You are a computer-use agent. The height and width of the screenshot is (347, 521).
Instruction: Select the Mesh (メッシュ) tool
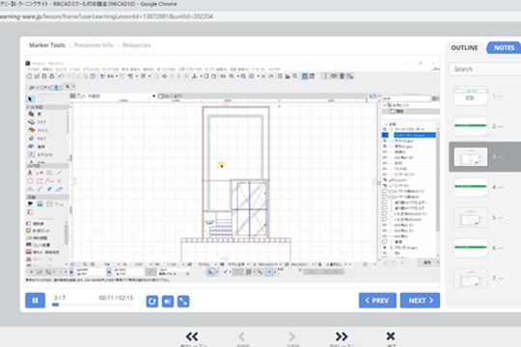[x=38, y=130]
